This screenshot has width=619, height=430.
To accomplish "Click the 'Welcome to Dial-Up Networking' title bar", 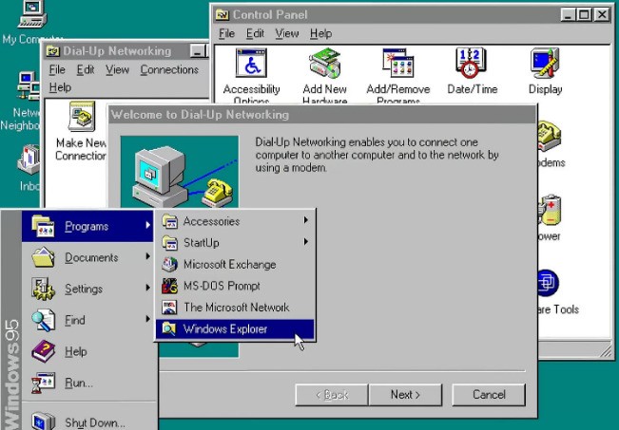I will coord(322,115).
